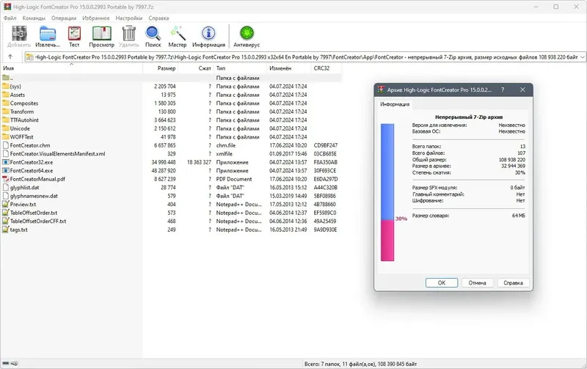
Task: Click the dialog help question mark
Action: pyautogui.click(x=503, y=89)
